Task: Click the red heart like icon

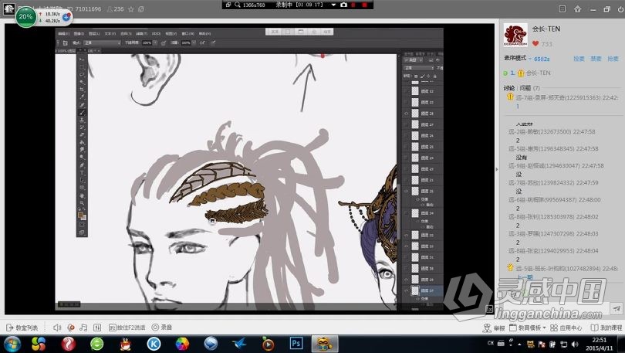Action: tap(535, 43)
